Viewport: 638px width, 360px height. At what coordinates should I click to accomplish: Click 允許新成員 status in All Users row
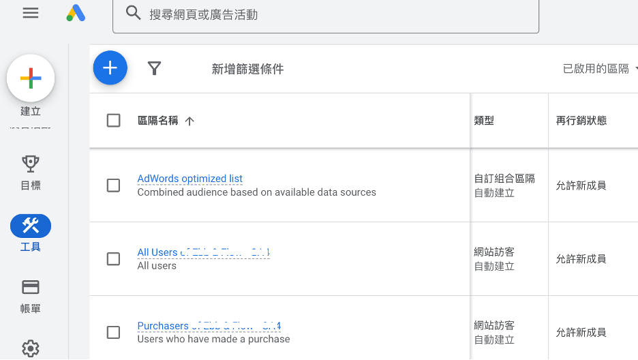(581, 258)
